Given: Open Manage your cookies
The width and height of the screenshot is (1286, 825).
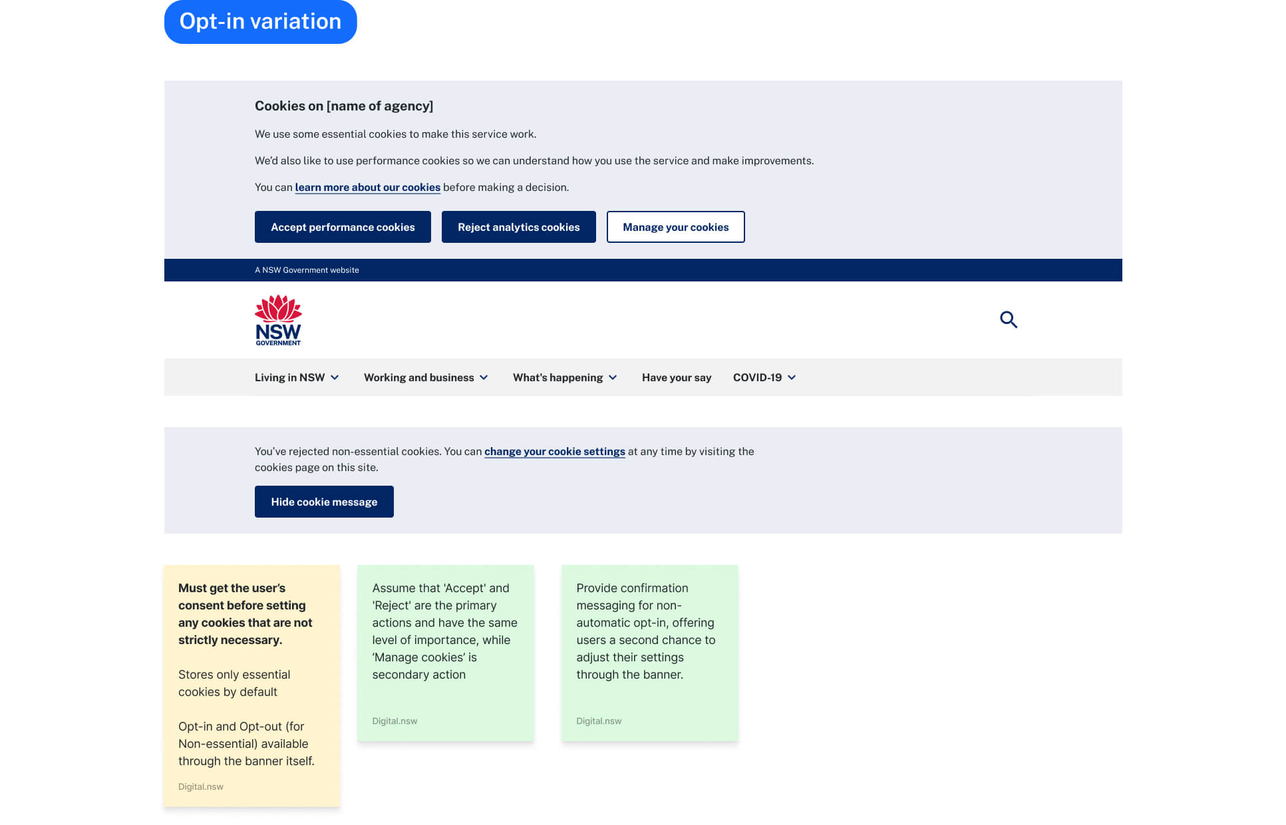Looking at the screenshot, I should coord(675,227).
